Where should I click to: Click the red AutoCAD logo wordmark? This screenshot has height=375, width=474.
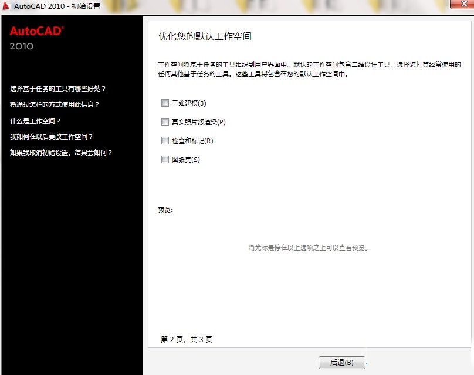pos(37,32)
